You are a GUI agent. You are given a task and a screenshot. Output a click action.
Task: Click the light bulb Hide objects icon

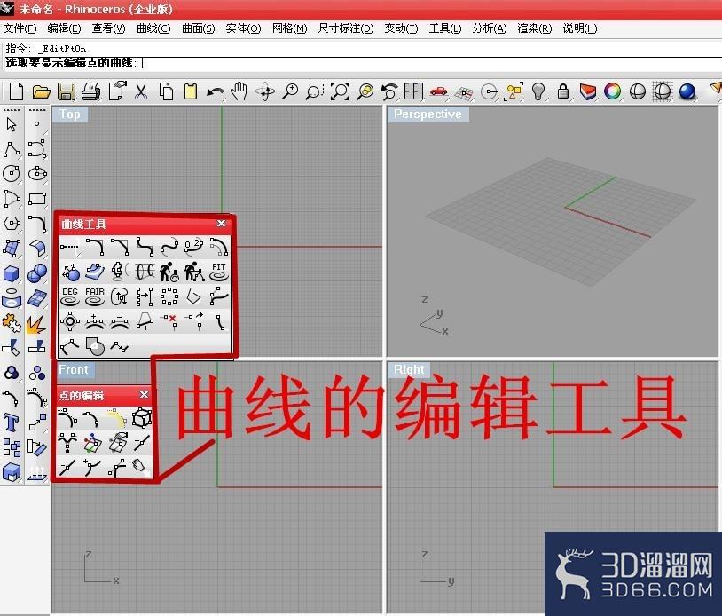click(x=538, y=91)
